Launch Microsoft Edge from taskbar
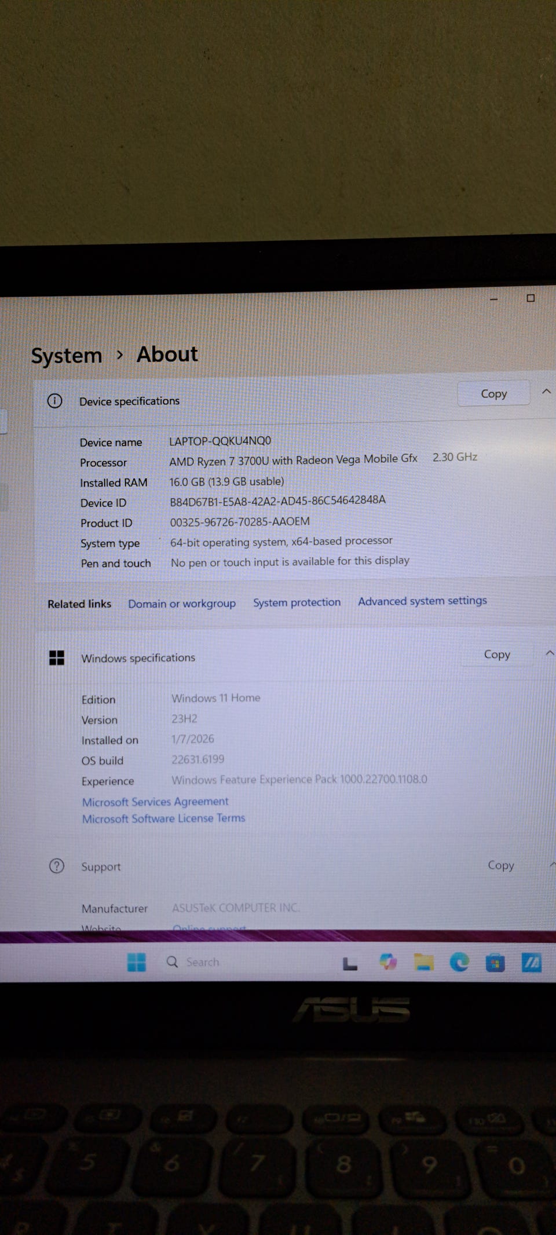Image resolution: width=556 pixels, height=1235 pixels. click(459, 962)
